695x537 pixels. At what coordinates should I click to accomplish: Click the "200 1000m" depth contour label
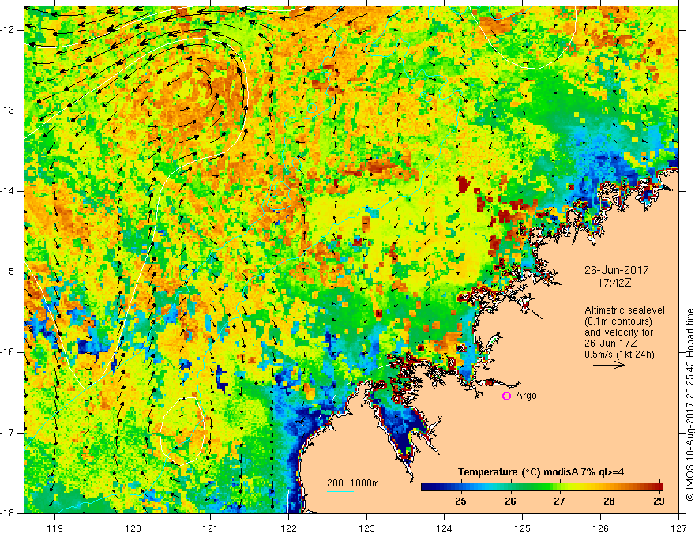point(353,483)
